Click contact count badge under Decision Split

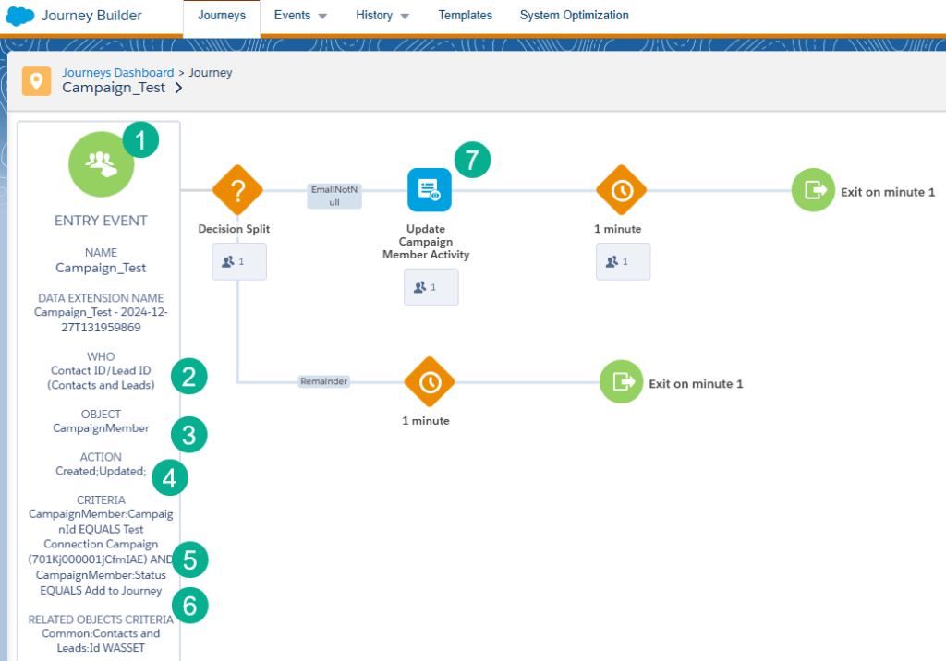[x=239, y=261]
